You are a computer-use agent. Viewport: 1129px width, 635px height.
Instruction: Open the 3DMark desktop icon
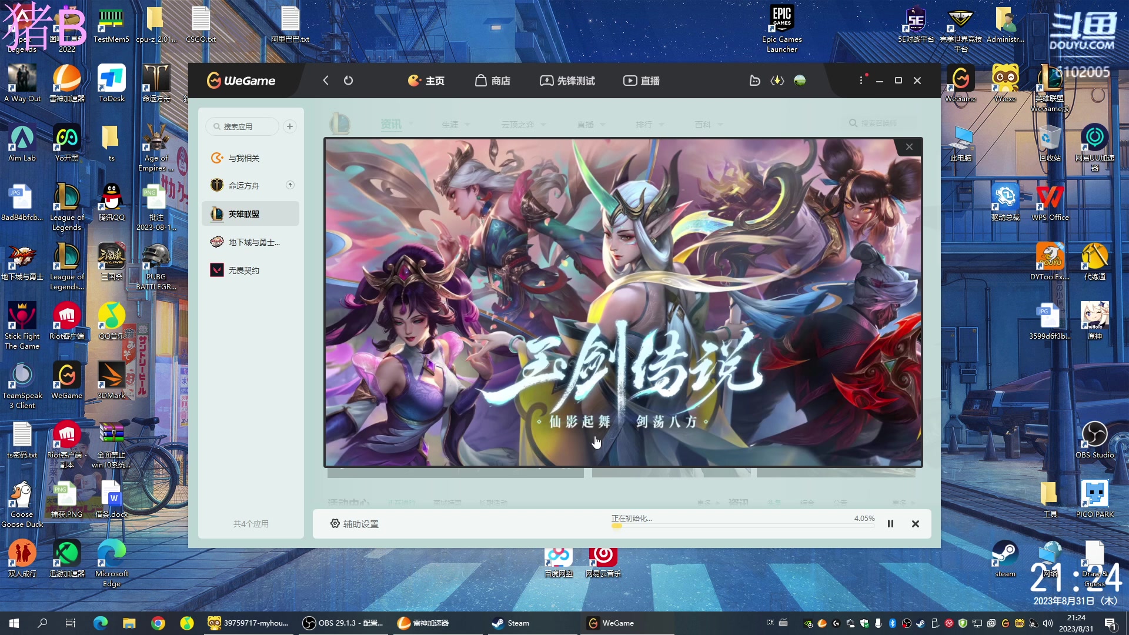click(111, 380)
